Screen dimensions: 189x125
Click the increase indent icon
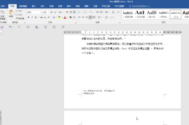(101, 12)
